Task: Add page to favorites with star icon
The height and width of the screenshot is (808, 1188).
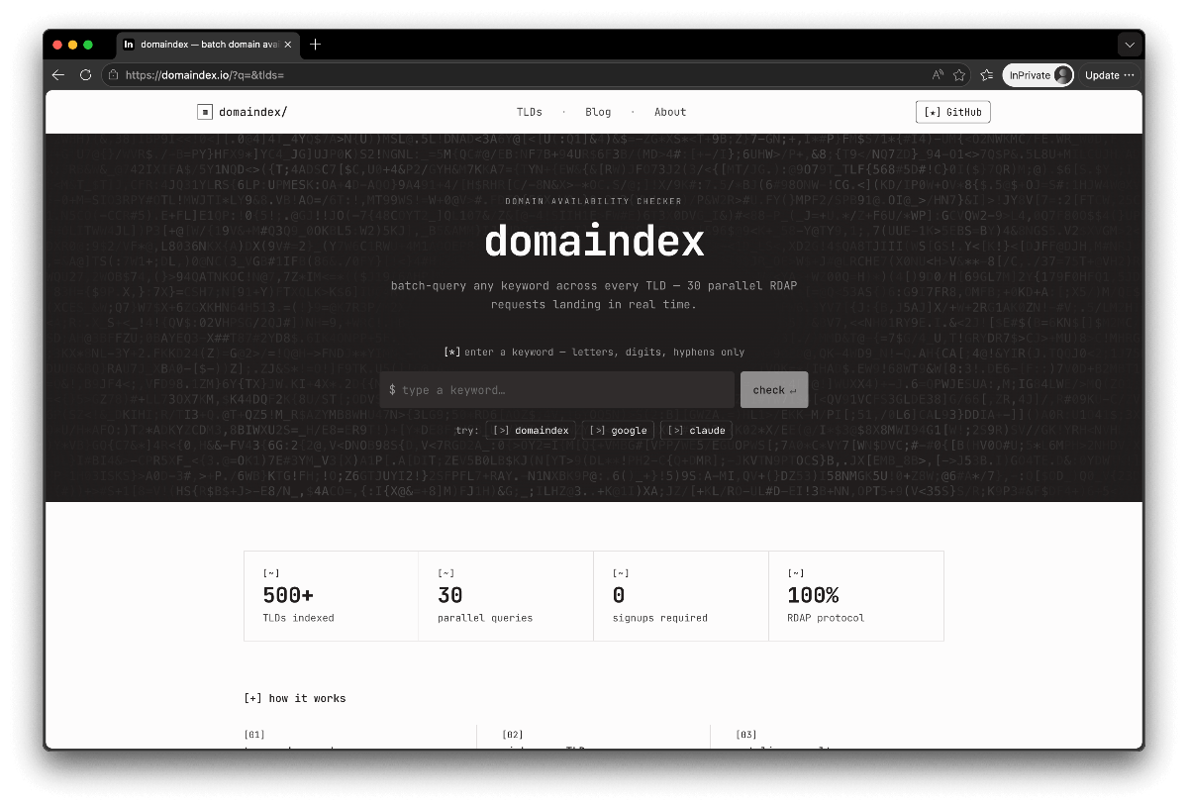Action: click(x=959, y=75)
